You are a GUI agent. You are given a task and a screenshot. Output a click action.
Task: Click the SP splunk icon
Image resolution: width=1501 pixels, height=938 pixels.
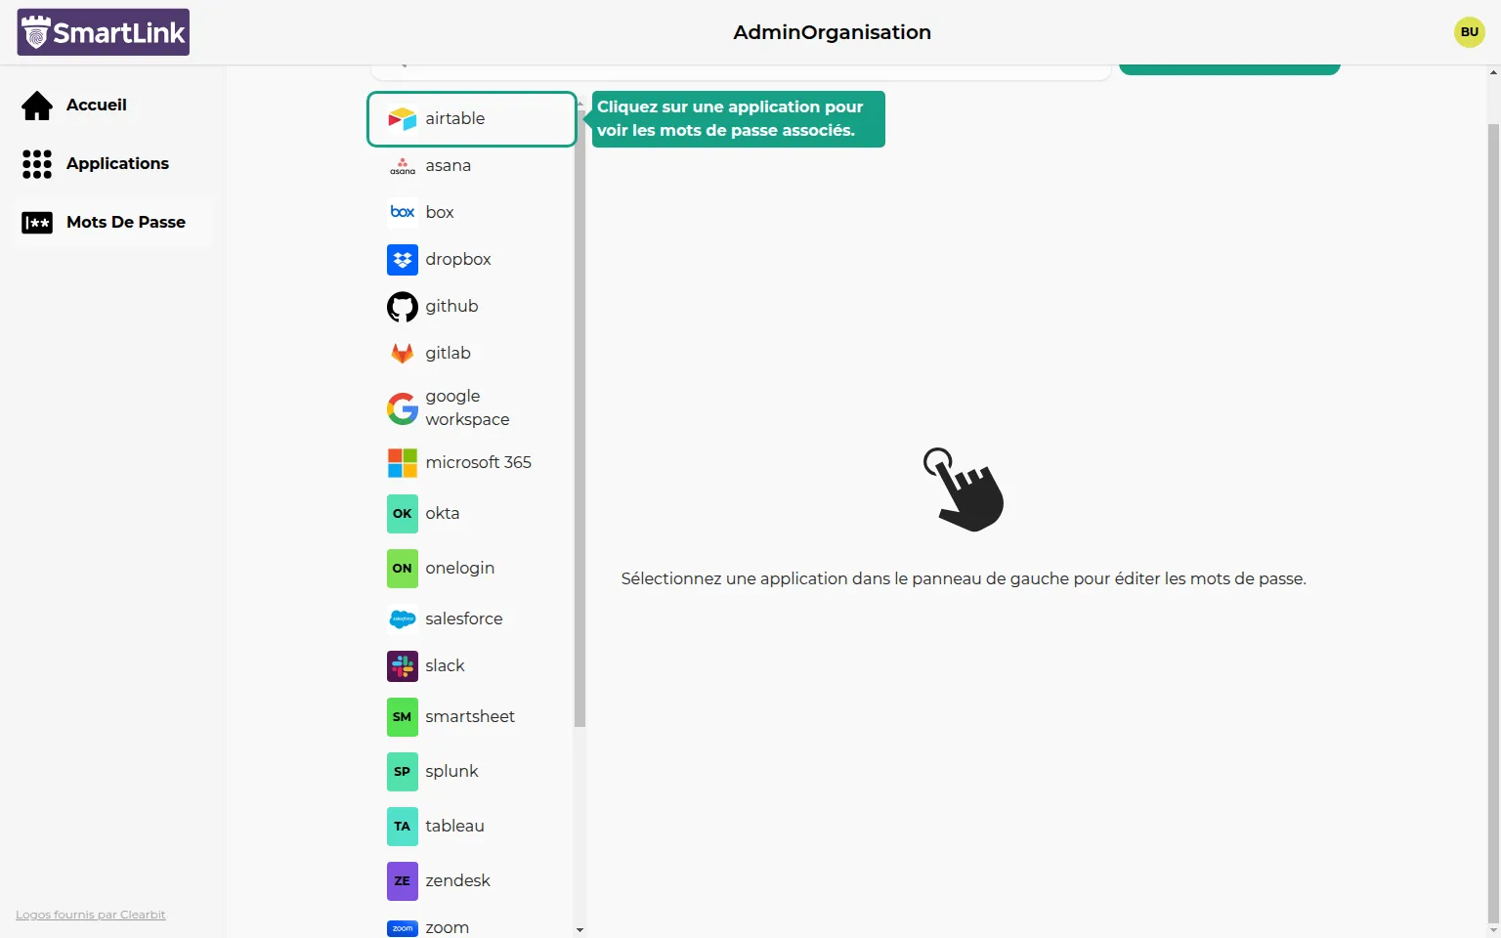click(x=403, y=772)
